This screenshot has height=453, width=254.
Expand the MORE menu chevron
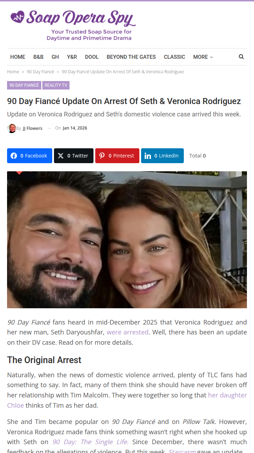(x=211, y=57)
